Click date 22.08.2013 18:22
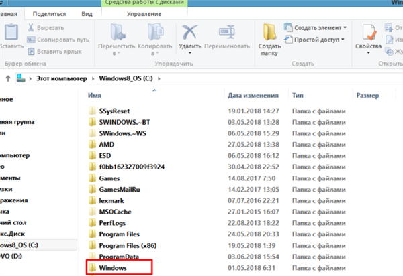Viewport: 403px width, 276px height. (253, 223)
